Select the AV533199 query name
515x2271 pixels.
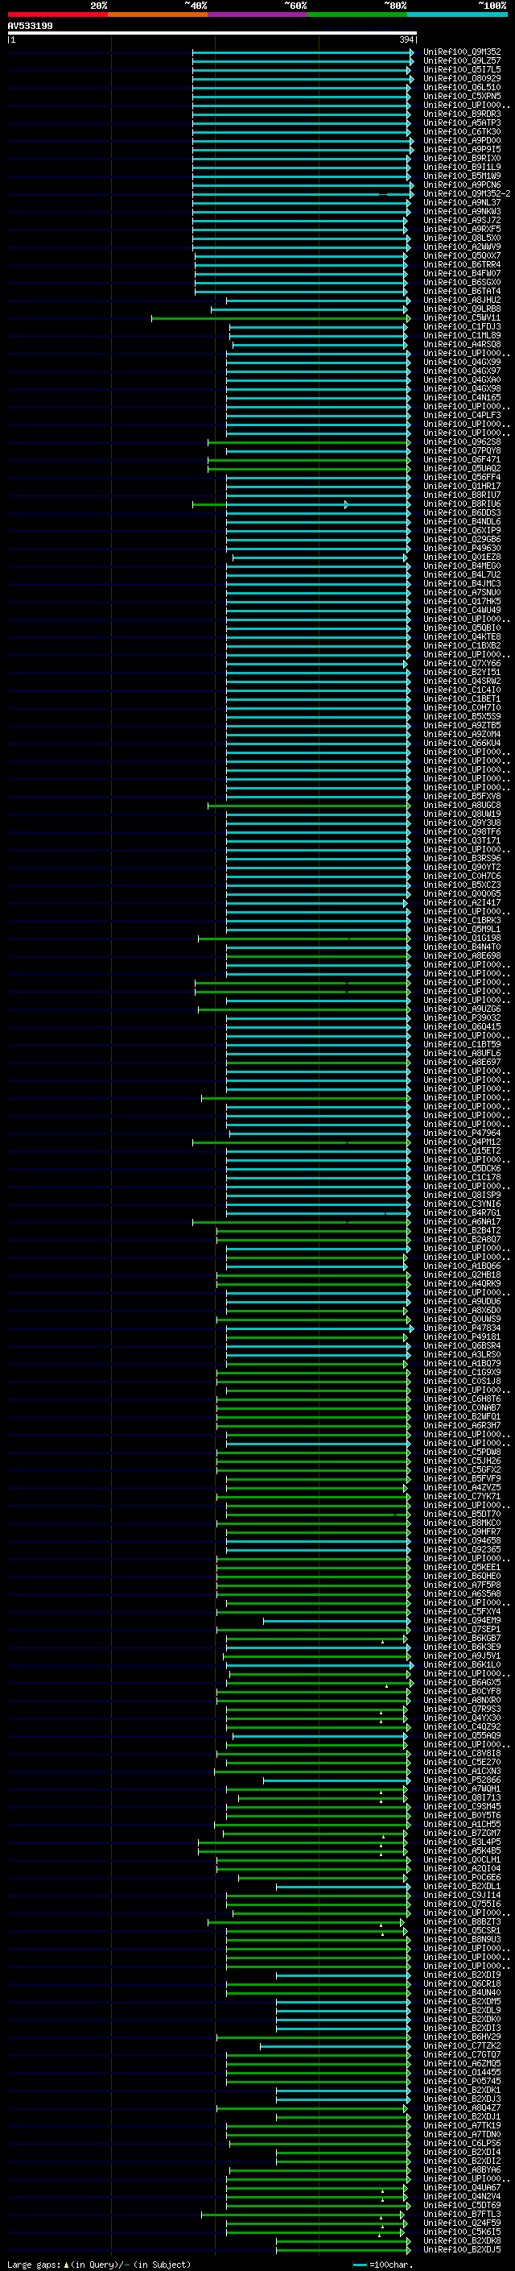click(x=30, y=26)
